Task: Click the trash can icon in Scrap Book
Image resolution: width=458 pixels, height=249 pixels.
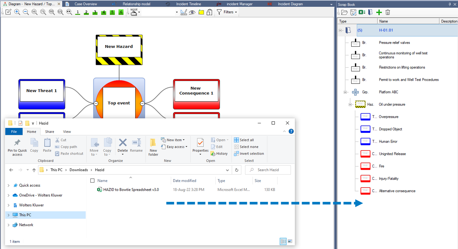Action: (x=388, y=12)
